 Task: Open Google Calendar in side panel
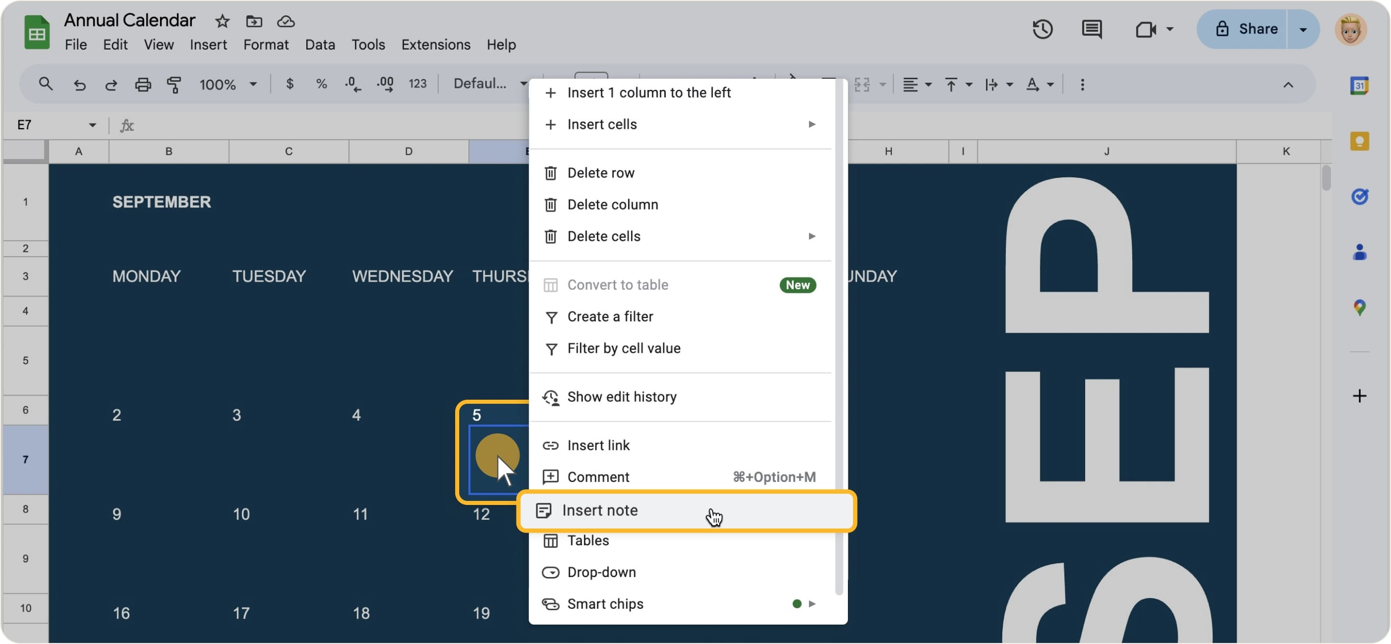[1360, 85]
